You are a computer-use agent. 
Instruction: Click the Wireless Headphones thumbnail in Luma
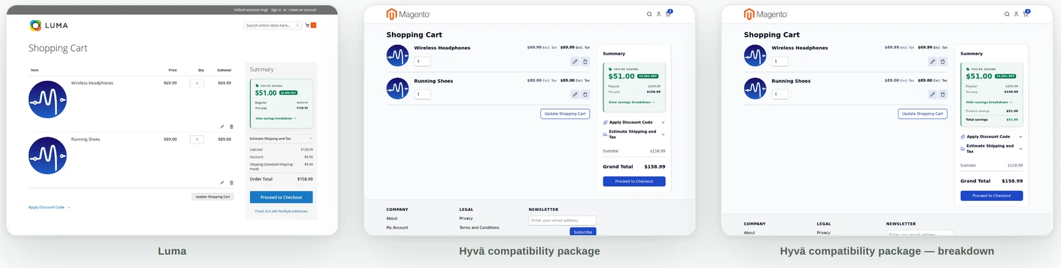48,100
